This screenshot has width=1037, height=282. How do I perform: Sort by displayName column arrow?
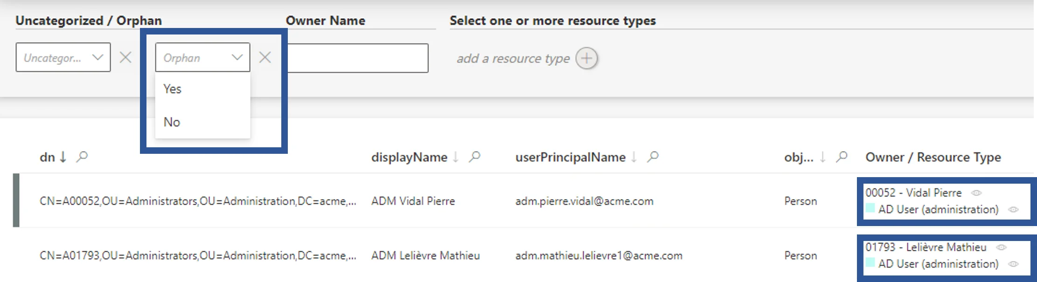coord(456,157)
